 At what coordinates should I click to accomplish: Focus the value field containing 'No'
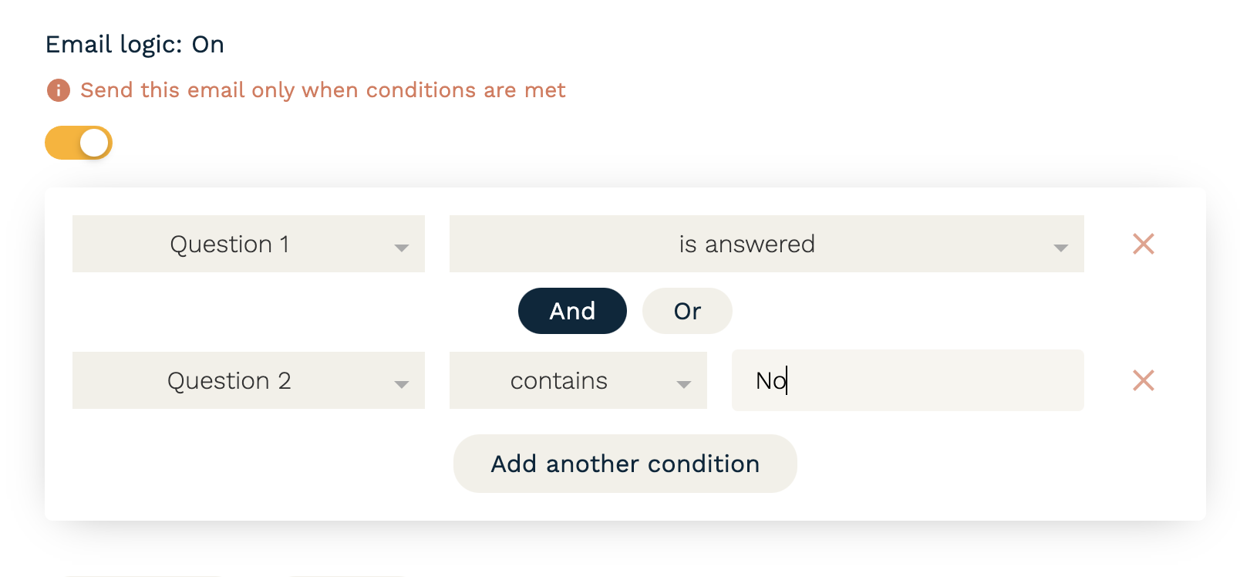[x=907, y=380]
